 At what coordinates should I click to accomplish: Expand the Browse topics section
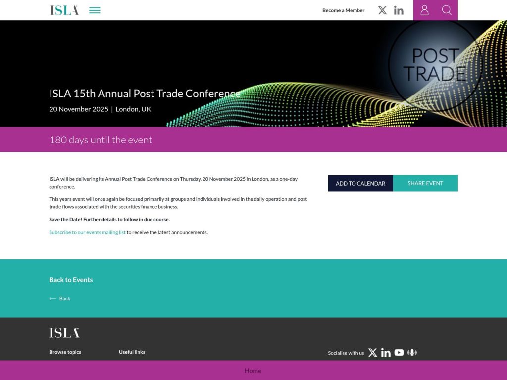click(x=65, y=352)
